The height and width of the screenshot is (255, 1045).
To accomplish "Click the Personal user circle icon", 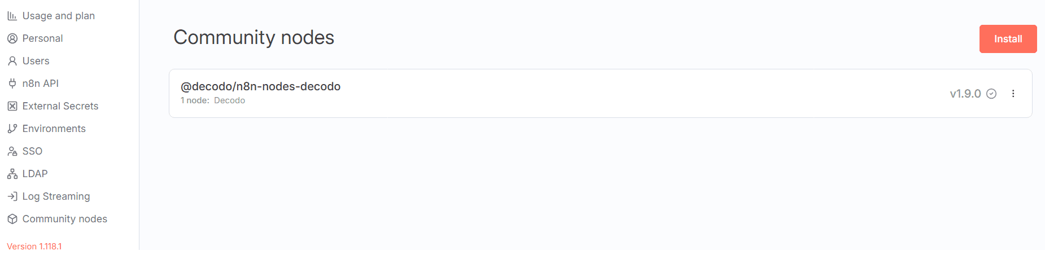I will [x=12, y=38].
